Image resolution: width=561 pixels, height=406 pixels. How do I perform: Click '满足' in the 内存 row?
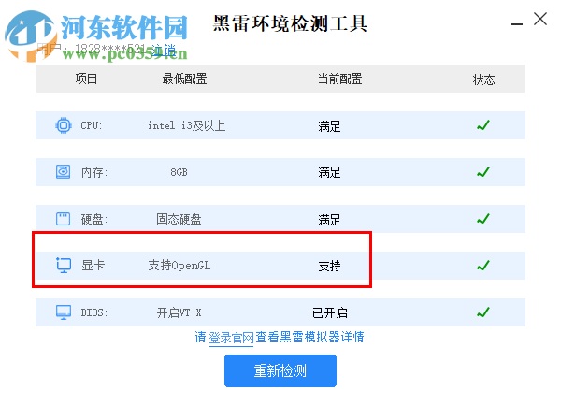[x=329, y=172]
